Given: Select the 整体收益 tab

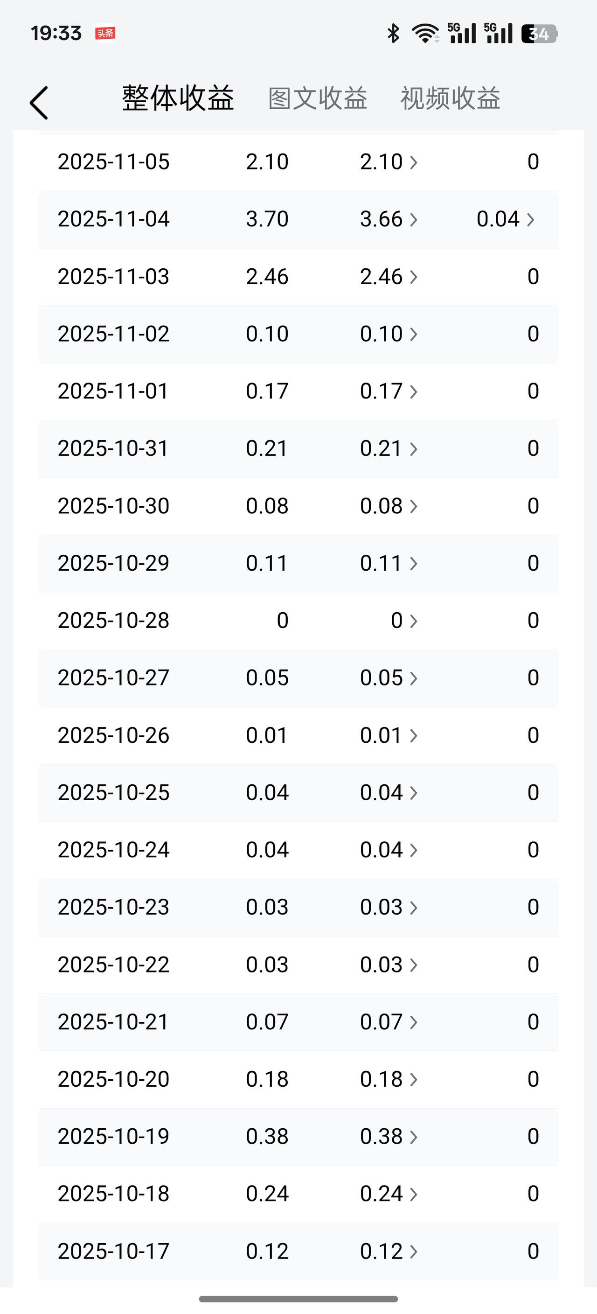Looking at the screenshot, I should [178, 98].
